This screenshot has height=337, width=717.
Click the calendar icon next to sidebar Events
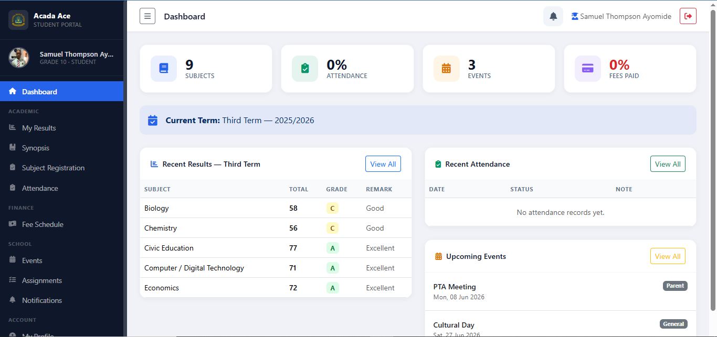[13, 260]
